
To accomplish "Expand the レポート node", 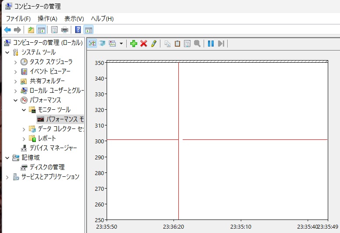I will [24, 139].
